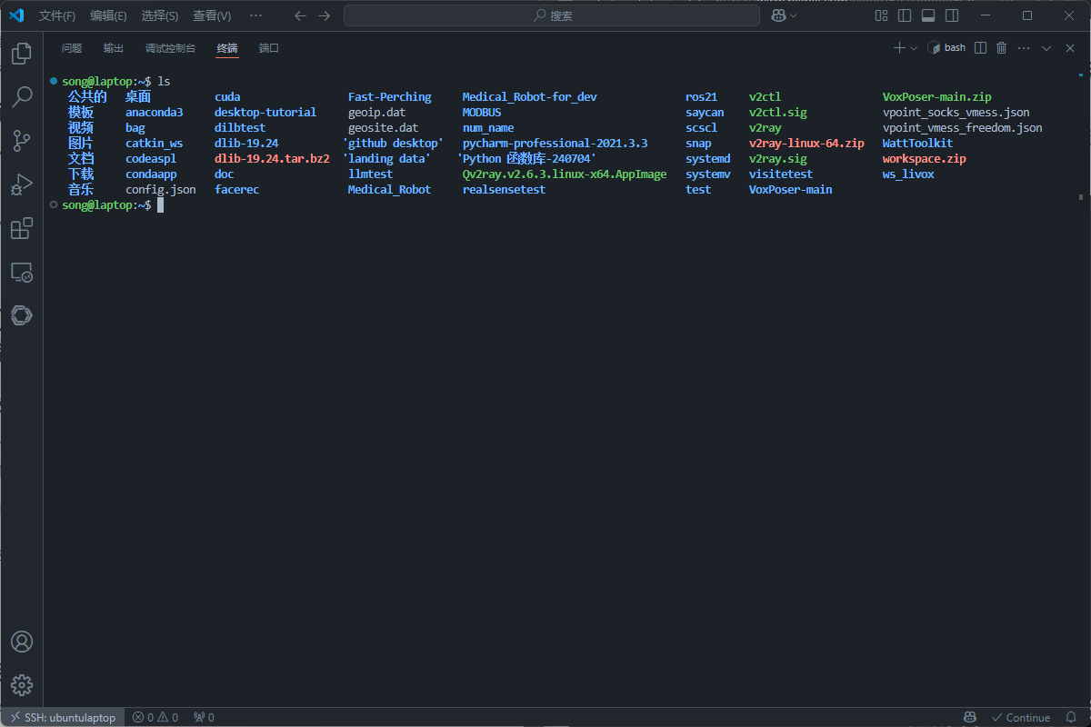1091x727 pixels.
Task: Toggle the bottom panel layout button
Action: point(928,15)
